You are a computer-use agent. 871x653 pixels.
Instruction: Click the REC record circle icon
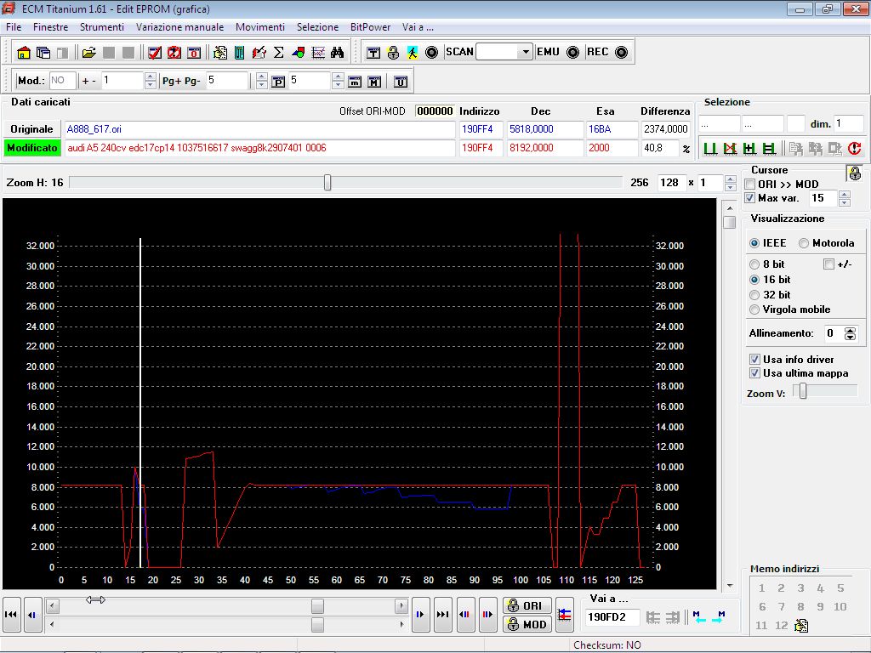point(622,52)
